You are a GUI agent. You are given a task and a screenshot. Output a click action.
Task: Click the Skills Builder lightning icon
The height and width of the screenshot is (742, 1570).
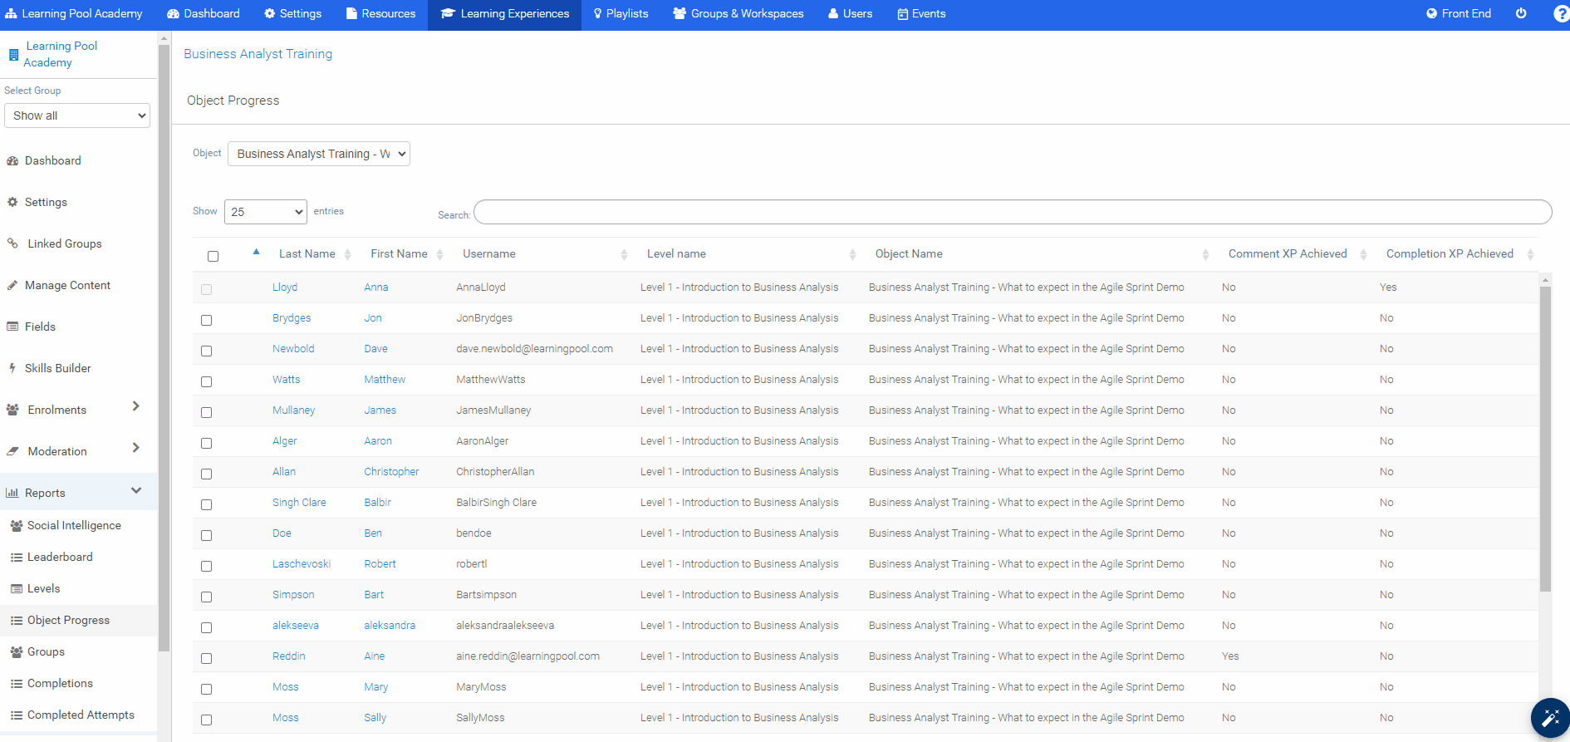pyautogui.click(x=12, y=368)
